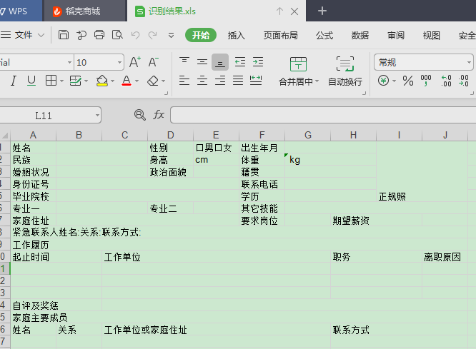Decrease decimal places
The height and width of the screenshot is (349, 476).
point(464,81)
